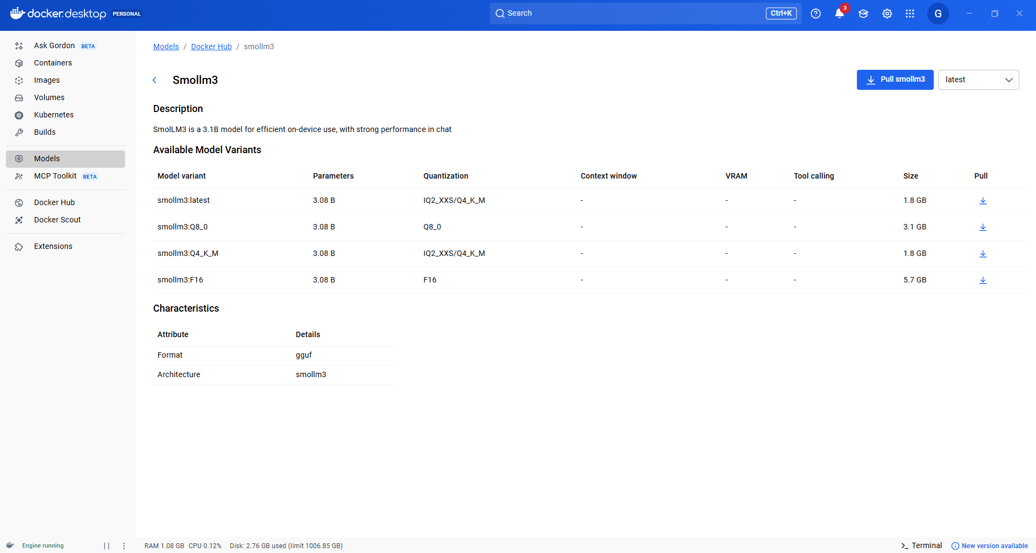Follow the Models breadcrumb link
Screen dimensions: 1036x553
pyautogui.click(x=166, y=47)
